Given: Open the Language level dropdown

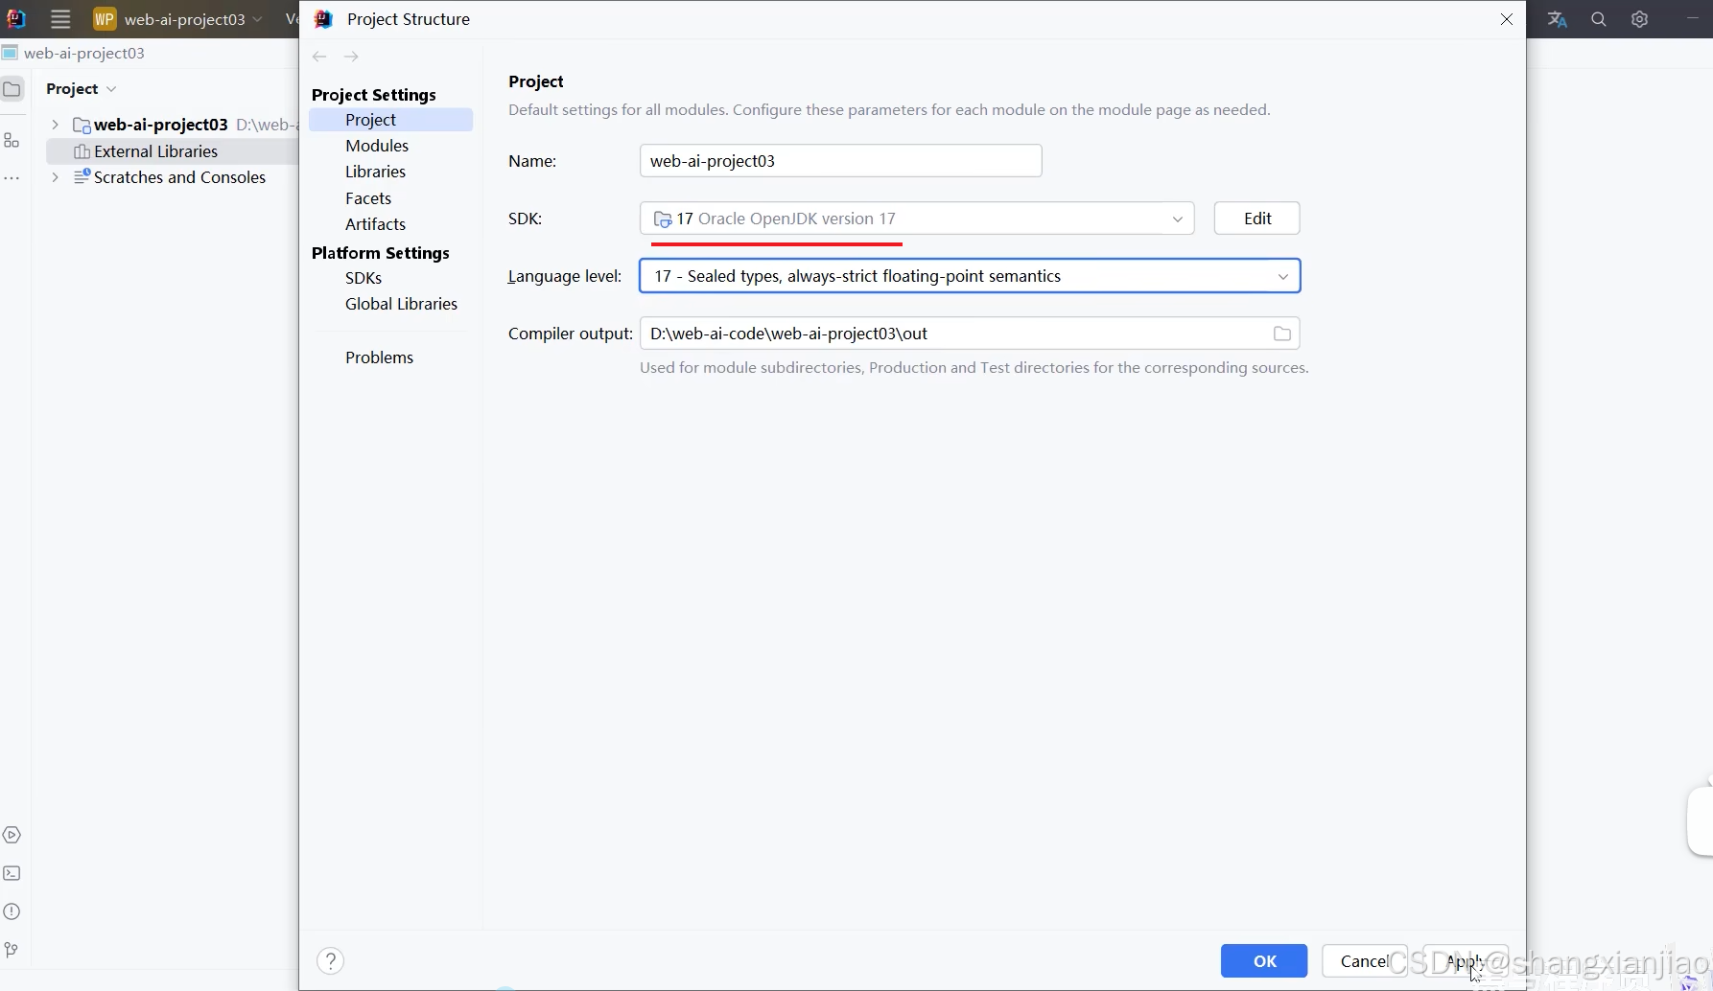Looking at the screenshot, I should 970,276.
